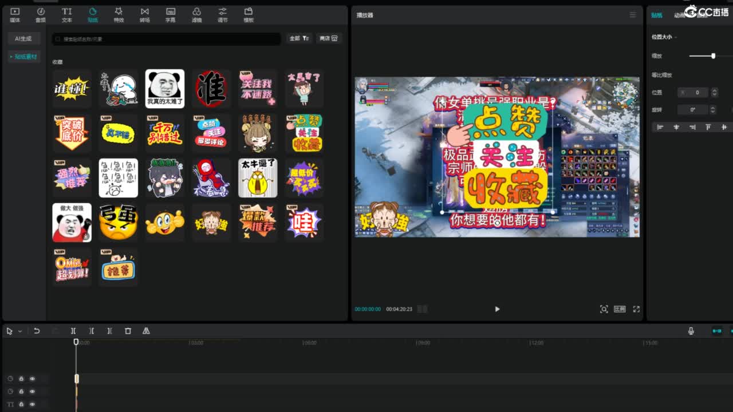Image resolution: width=733 pixels, height=412 pixels.
Task: Hide the top timeline track
Action: [32, 379]
